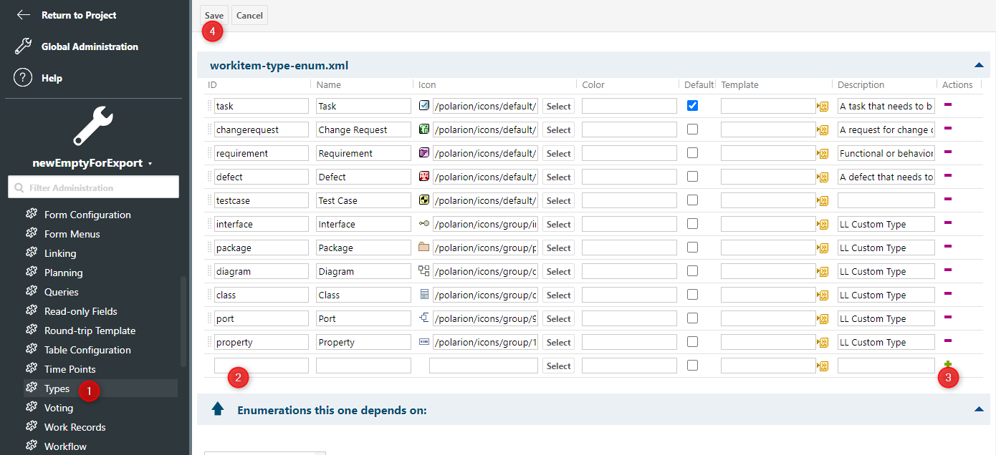996x455 pixels.
Task: Click the Color field of the Task row
Action: pos(628,105)
